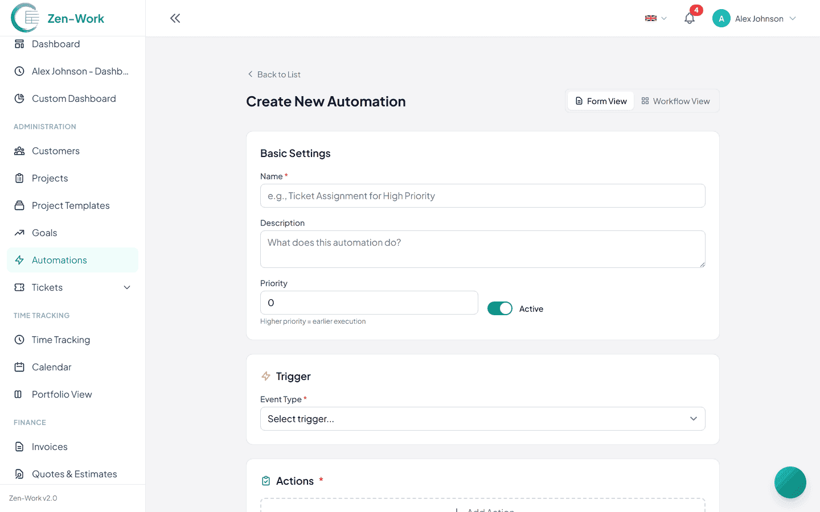Viewport: 820px width, 512px height.
Task: Focus the Priority number field
Action: (x=369, y=303)
